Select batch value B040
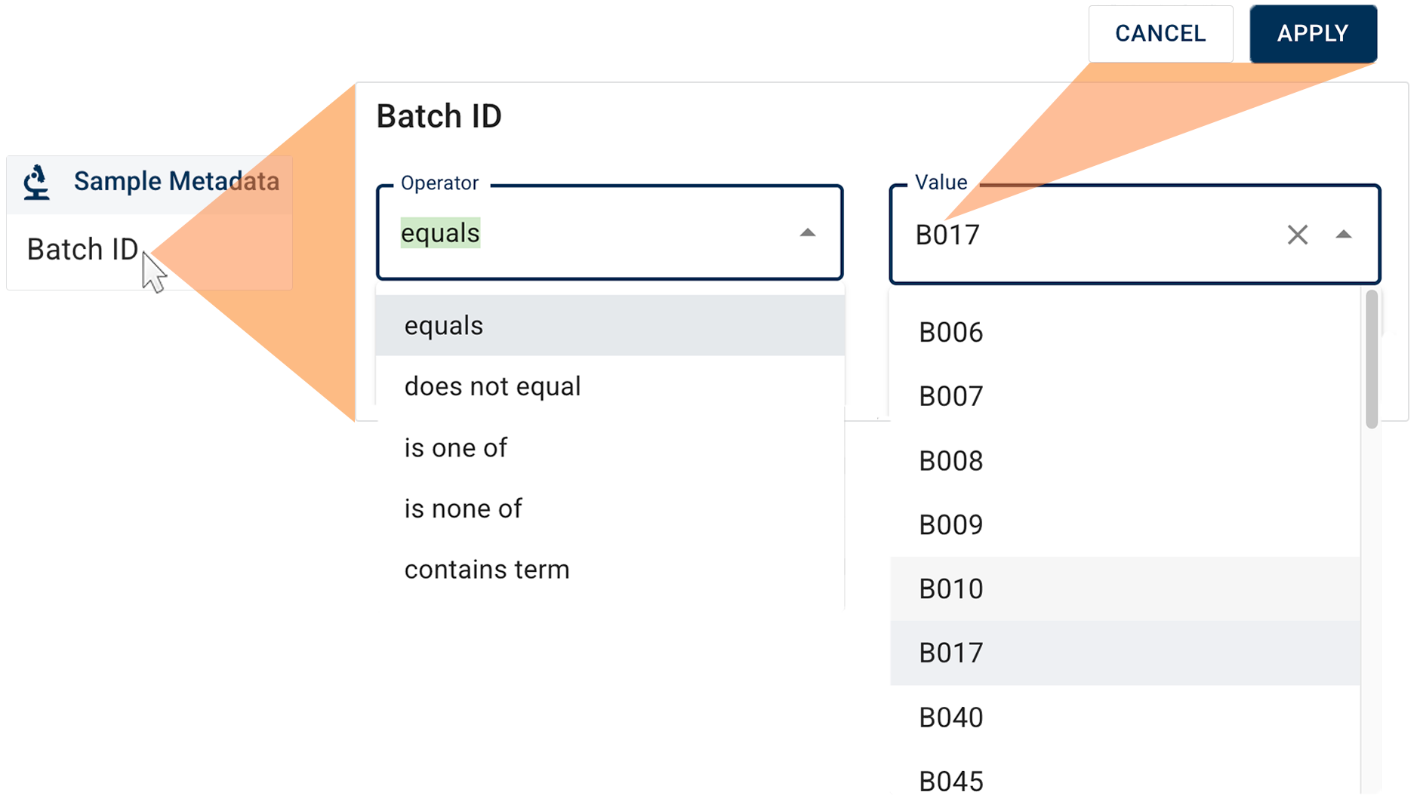The image size is (1417, 799). pyautogui.click(x=950, y=718)
